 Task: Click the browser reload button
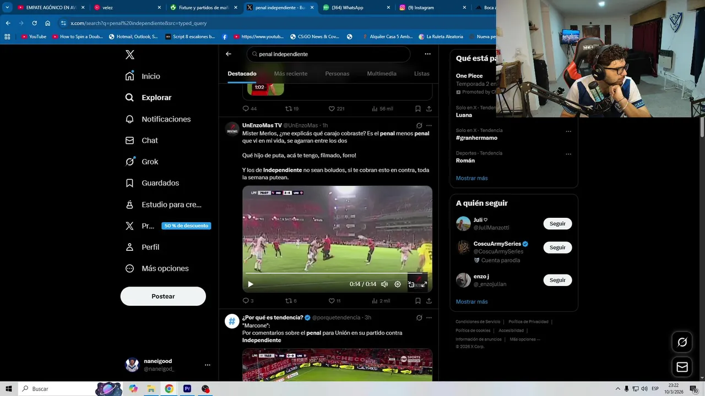pyautogui.click(x=34, y=23)
